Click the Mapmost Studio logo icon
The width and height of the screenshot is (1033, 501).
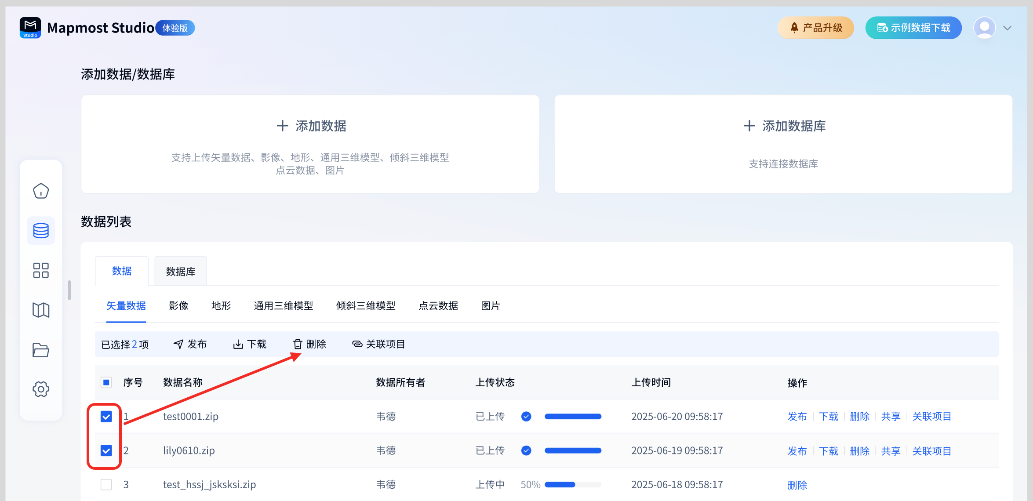[30, 28]
